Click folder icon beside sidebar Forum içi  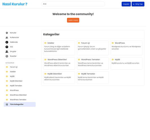click(7, 67)
